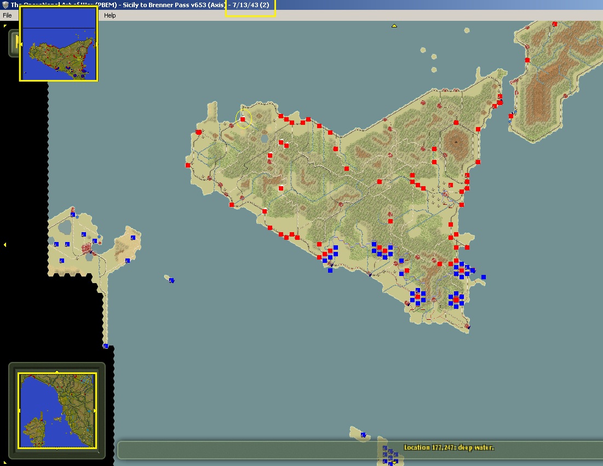Click the application shield icon in title bar
This screenshot has height=466, width=603.
[x=5, y=5]
